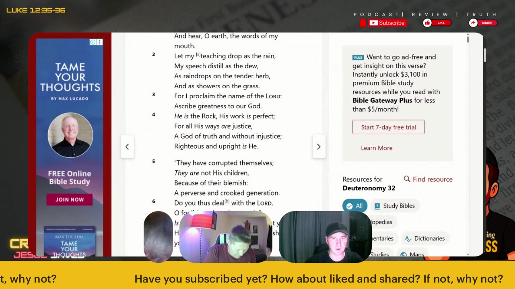Click verse number 6
515x289 pixels.
coord(153,201)
